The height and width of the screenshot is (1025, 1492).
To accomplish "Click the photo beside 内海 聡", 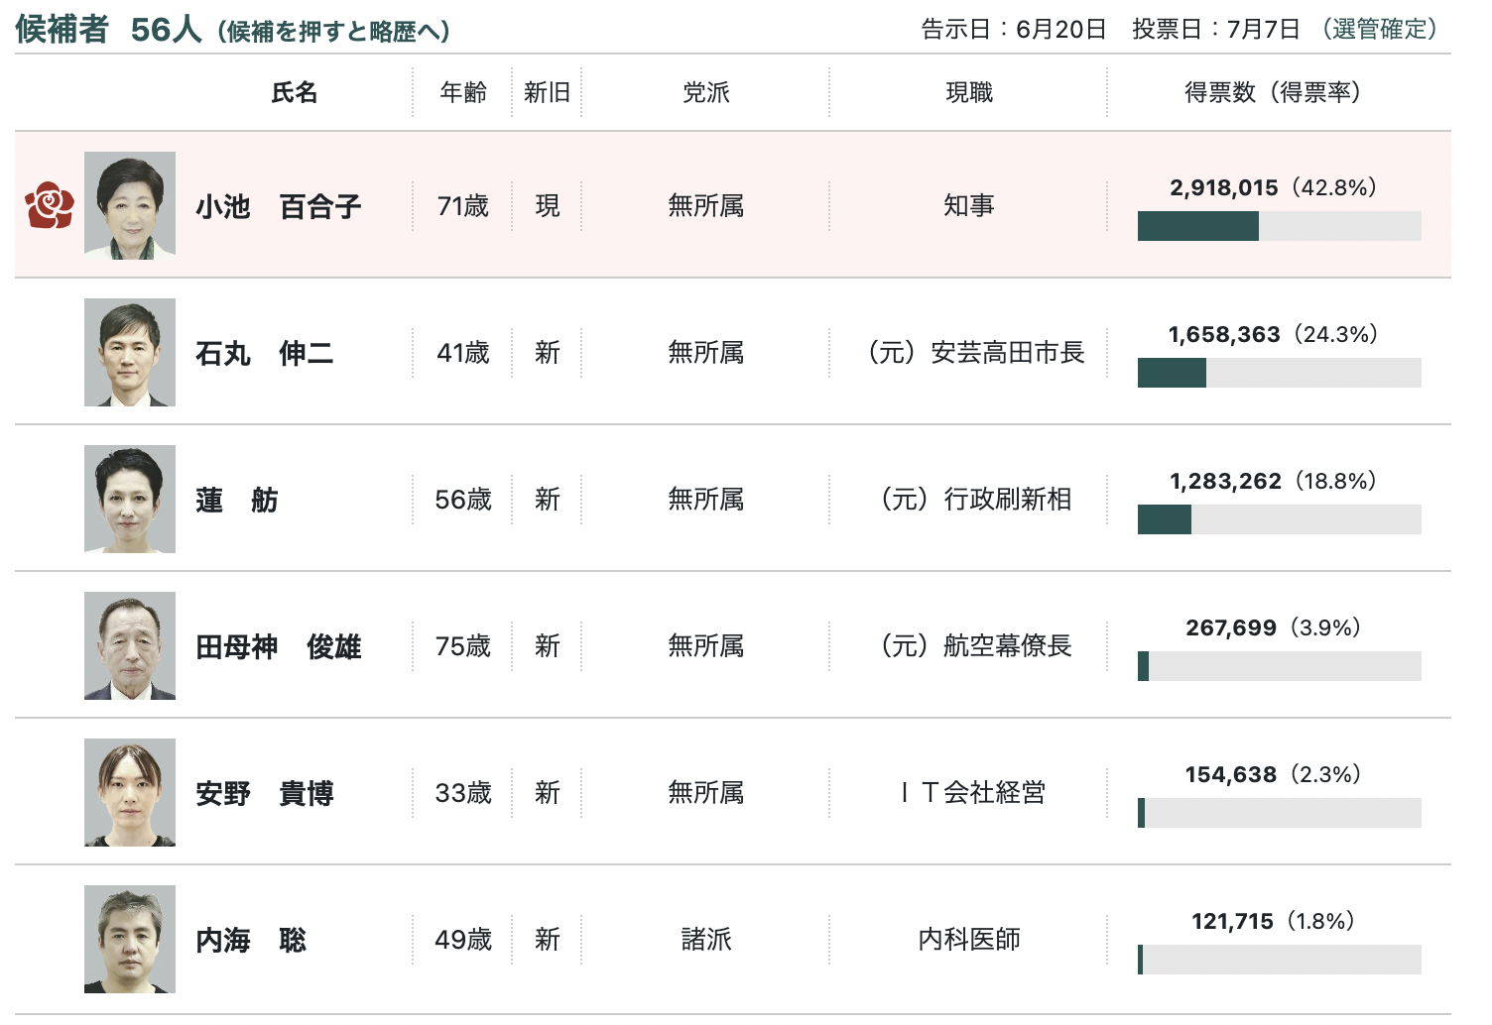I will (130, 939).
